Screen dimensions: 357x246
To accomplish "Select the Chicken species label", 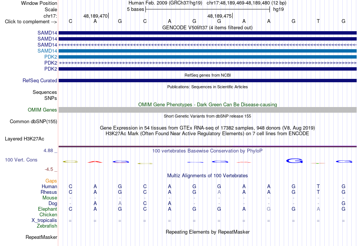I will tap(48, 214).
